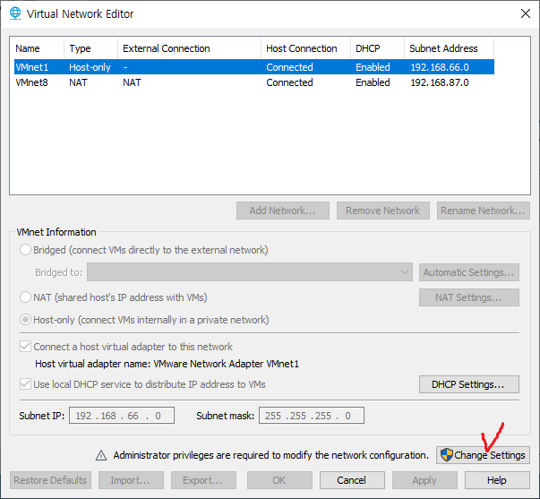Click the warning triangle icon

coord(101,455)
